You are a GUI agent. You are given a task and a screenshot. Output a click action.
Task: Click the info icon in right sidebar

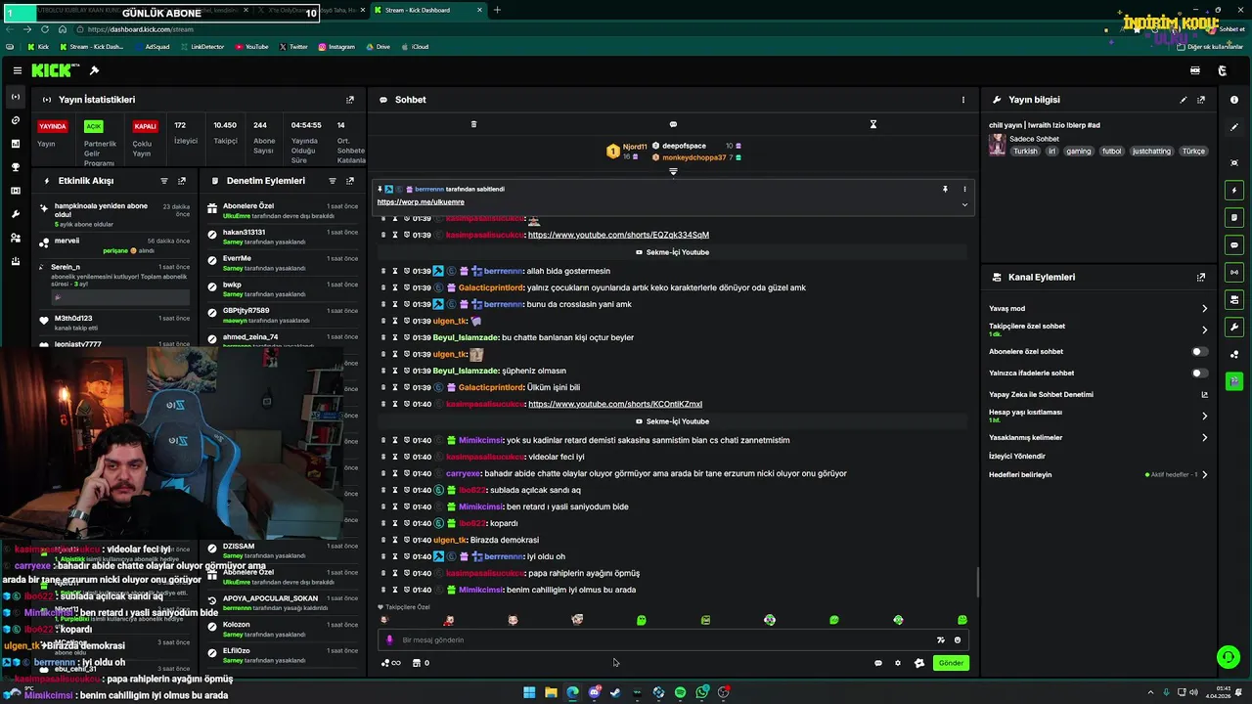pos(1234,100)
